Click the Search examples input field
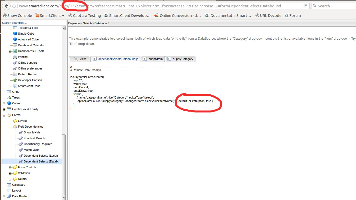 (32, 23)
